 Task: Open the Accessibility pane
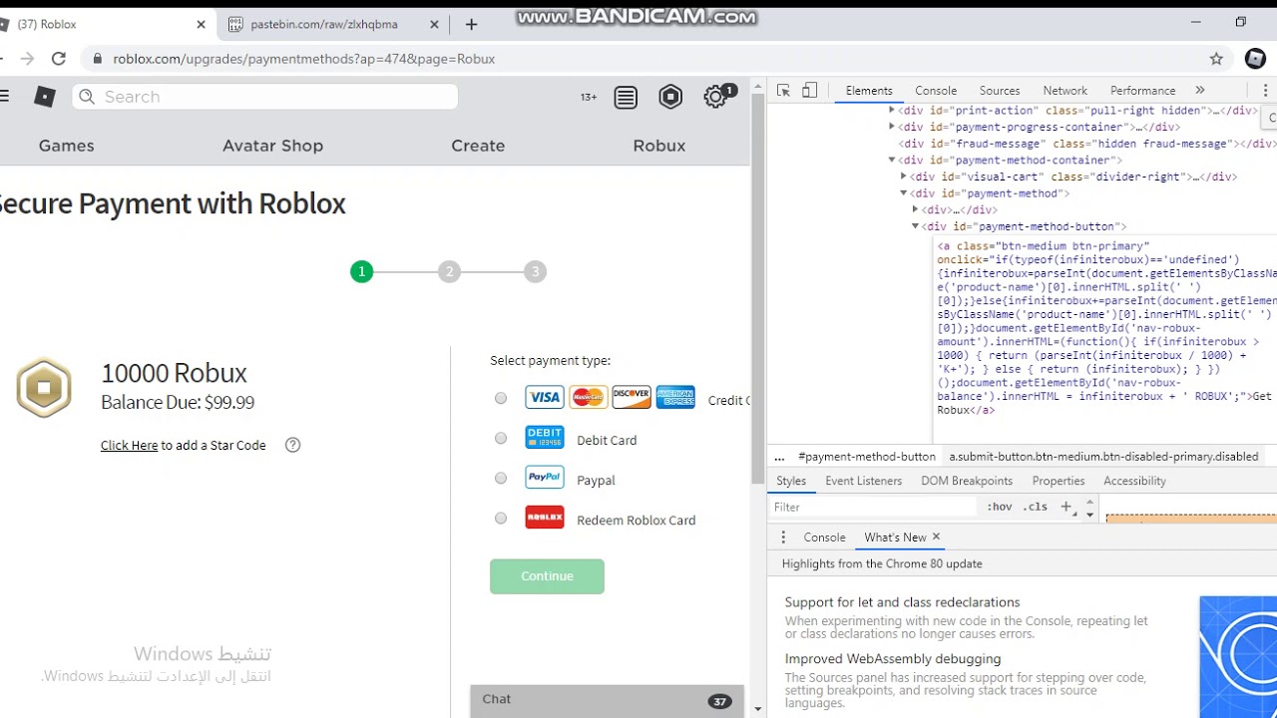(1134, 481)
